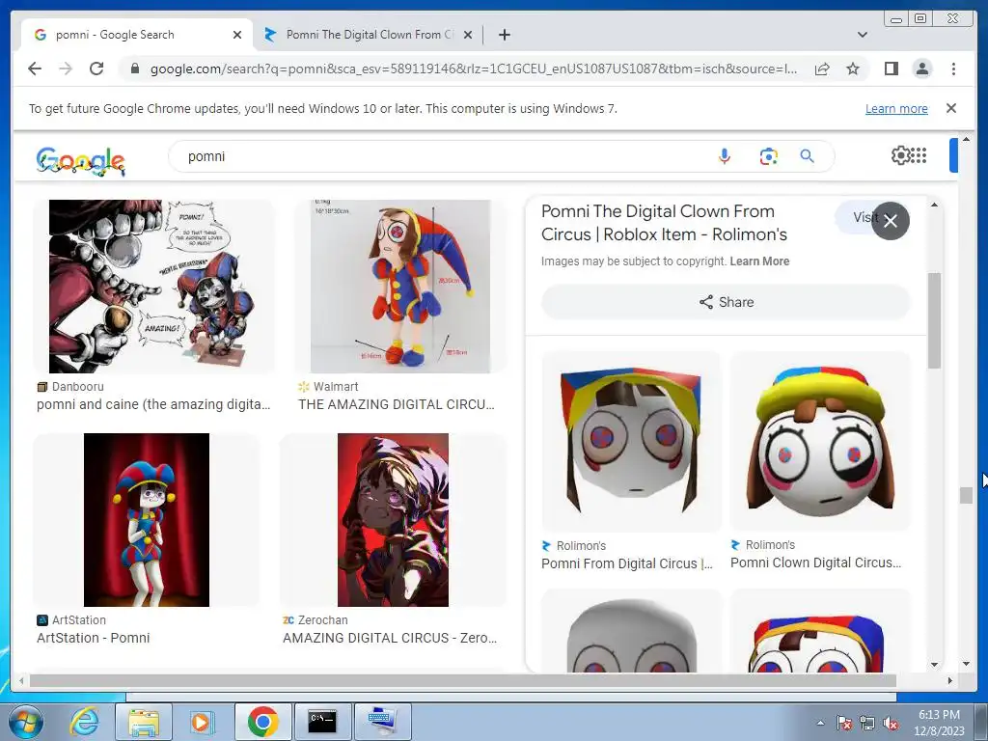Open the preview title Pomni The Digital Clown
The width and height of the screenshot is (988, 741).
[664, 223]
